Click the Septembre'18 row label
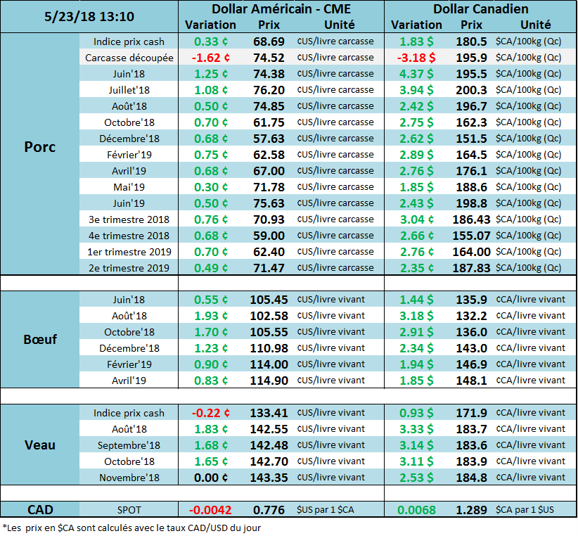The height and width of the screenshot is (536, 578). click(129, 445)
